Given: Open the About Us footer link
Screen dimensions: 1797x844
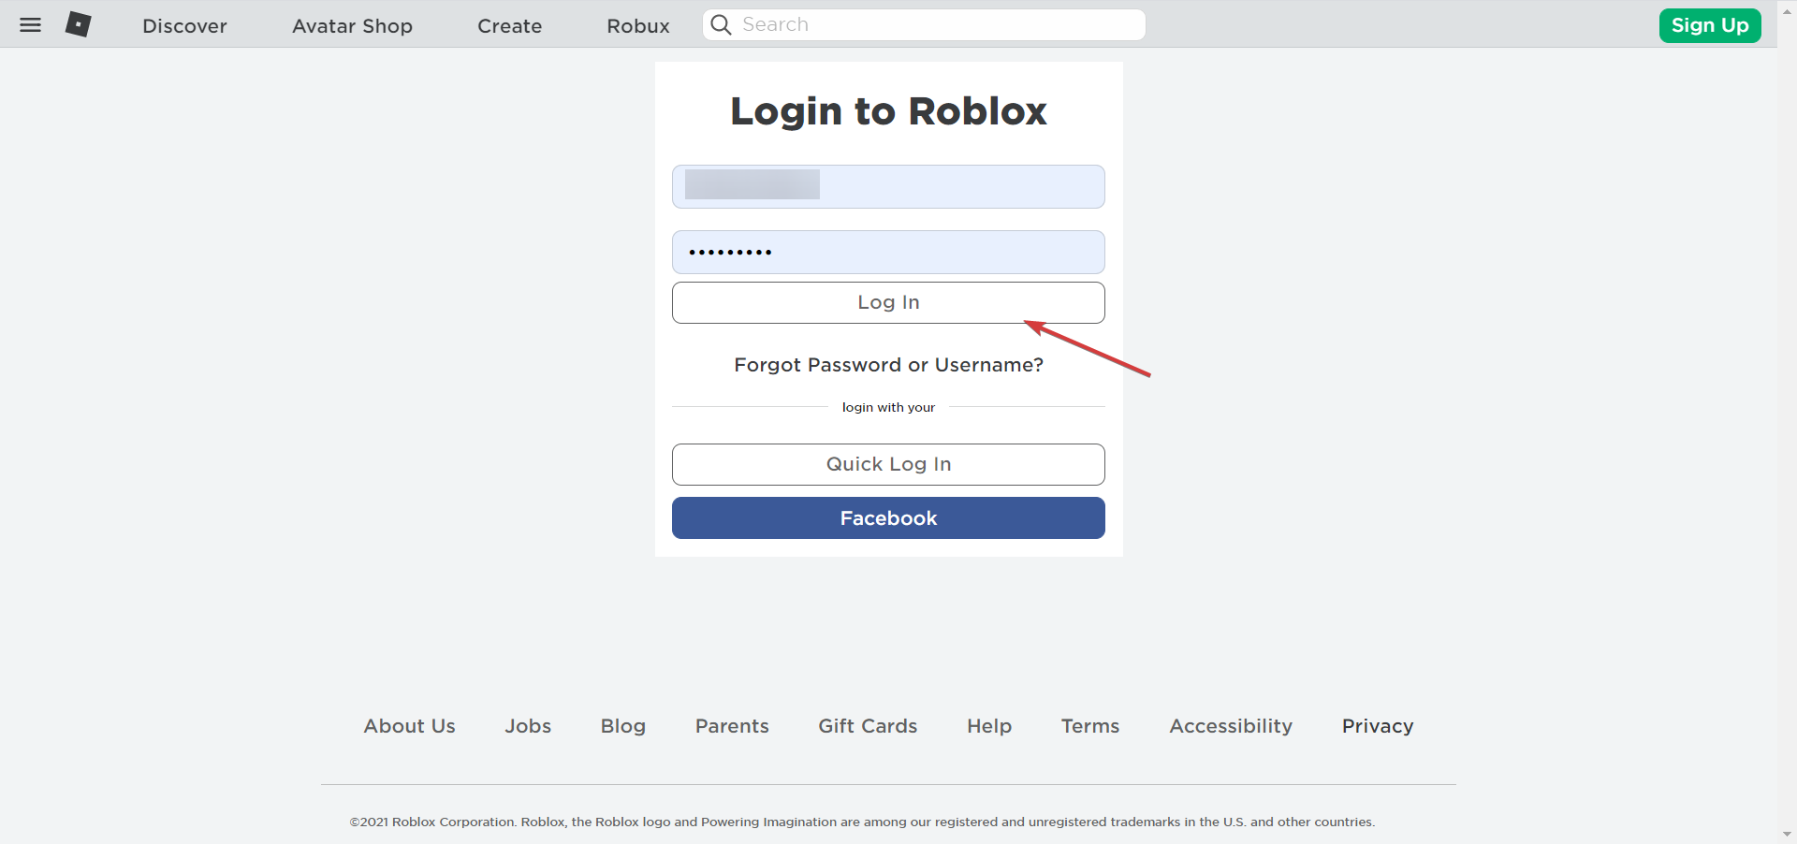Looking at the screenshot, I should click(409, 726).
